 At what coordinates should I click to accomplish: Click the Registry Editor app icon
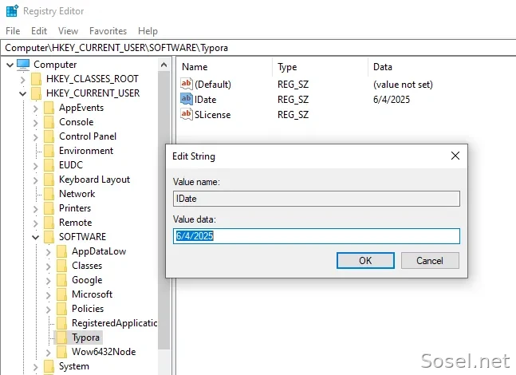12,10
